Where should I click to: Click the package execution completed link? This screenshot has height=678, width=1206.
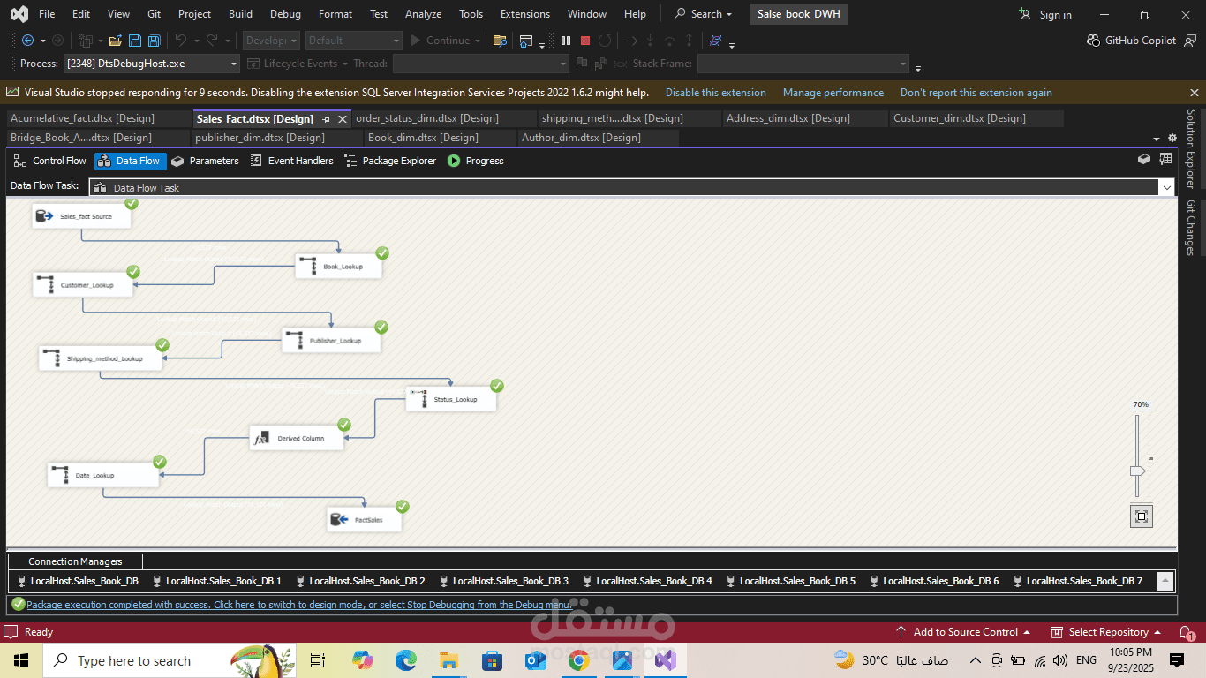point(298,605)
